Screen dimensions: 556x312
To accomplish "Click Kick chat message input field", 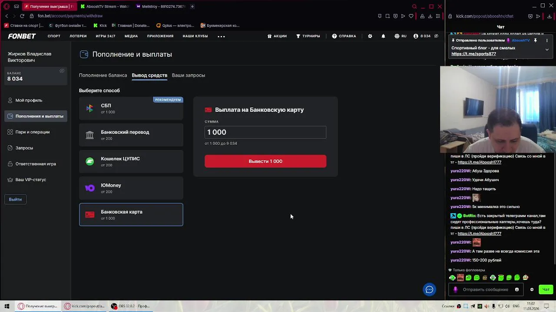I will [486, 289].
